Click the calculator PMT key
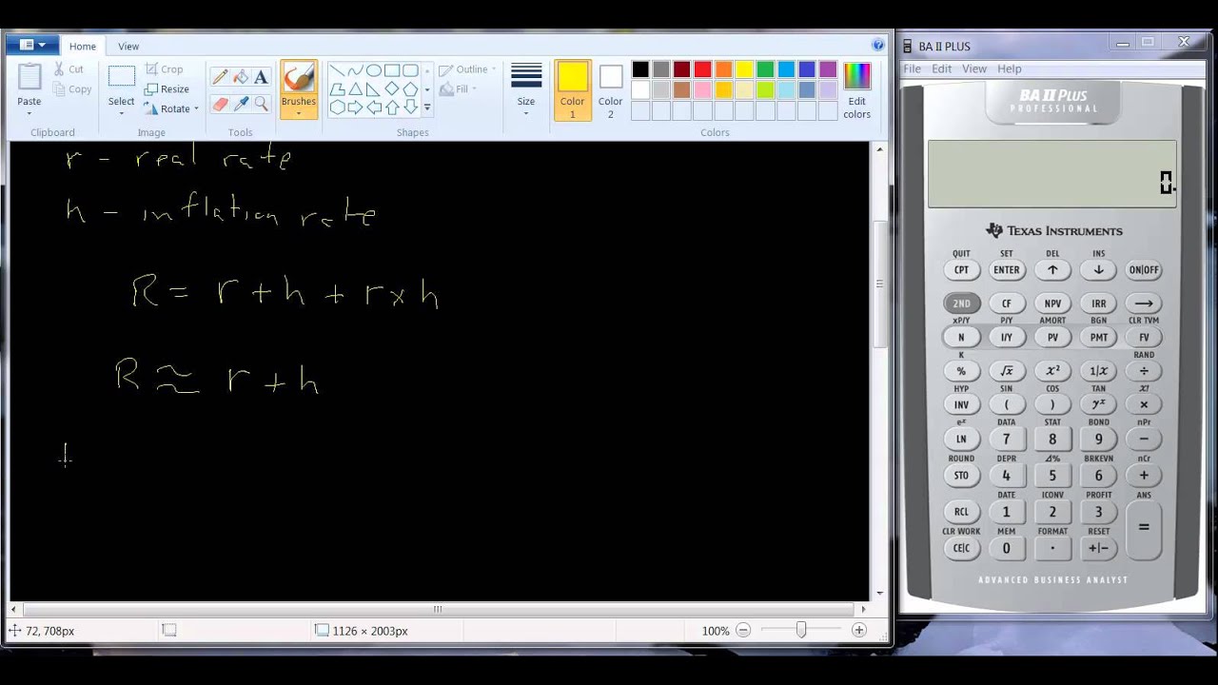 [x=1098, y=338]
